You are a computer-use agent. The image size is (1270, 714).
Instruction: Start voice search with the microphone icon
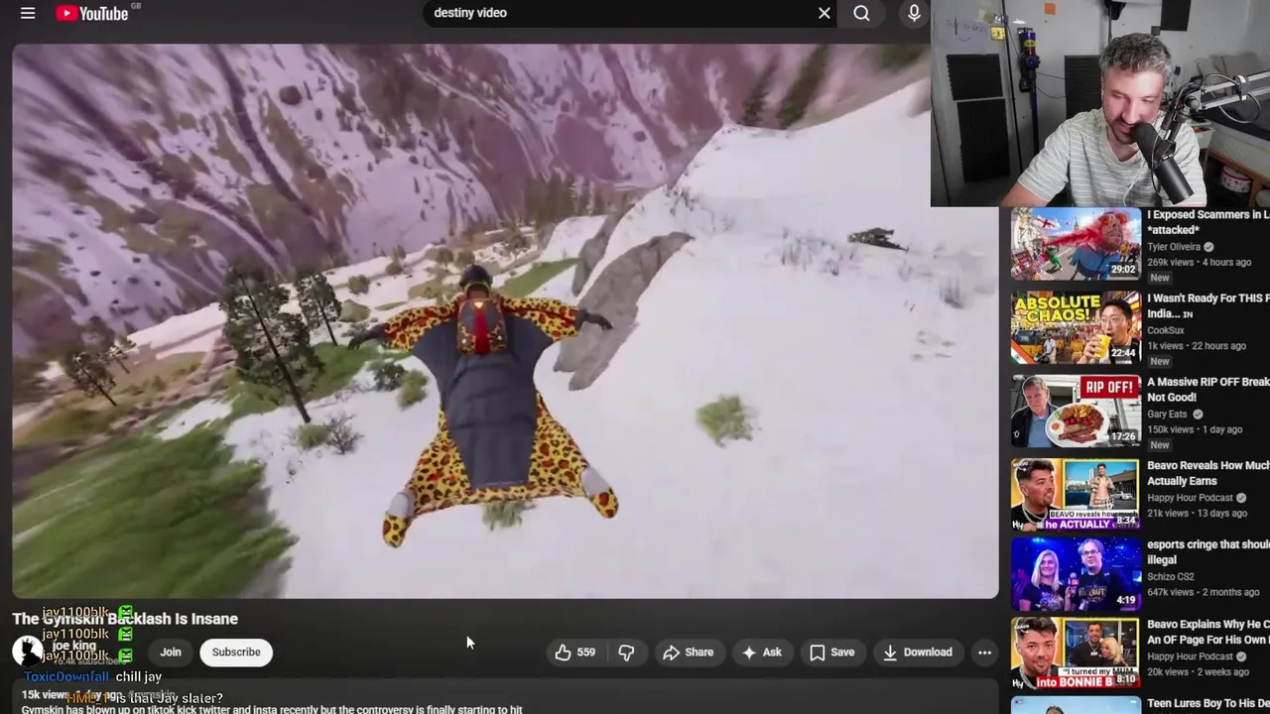coord(914,13)
